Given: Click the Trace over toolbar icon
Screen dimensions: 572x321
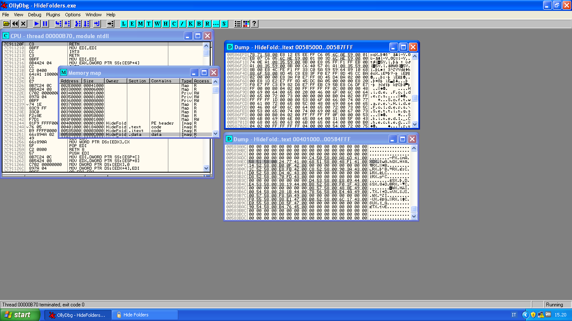Looking at the screenshot, I should tap(86, 24).
